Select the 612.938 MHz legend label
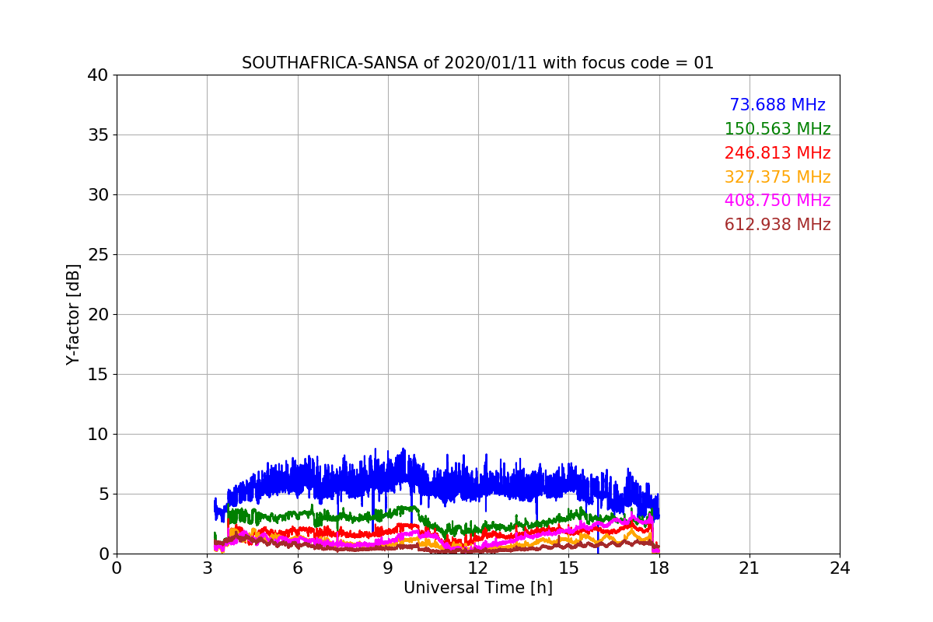The width and height of the screenshot is (933, 622). click(x=777, y=225)
